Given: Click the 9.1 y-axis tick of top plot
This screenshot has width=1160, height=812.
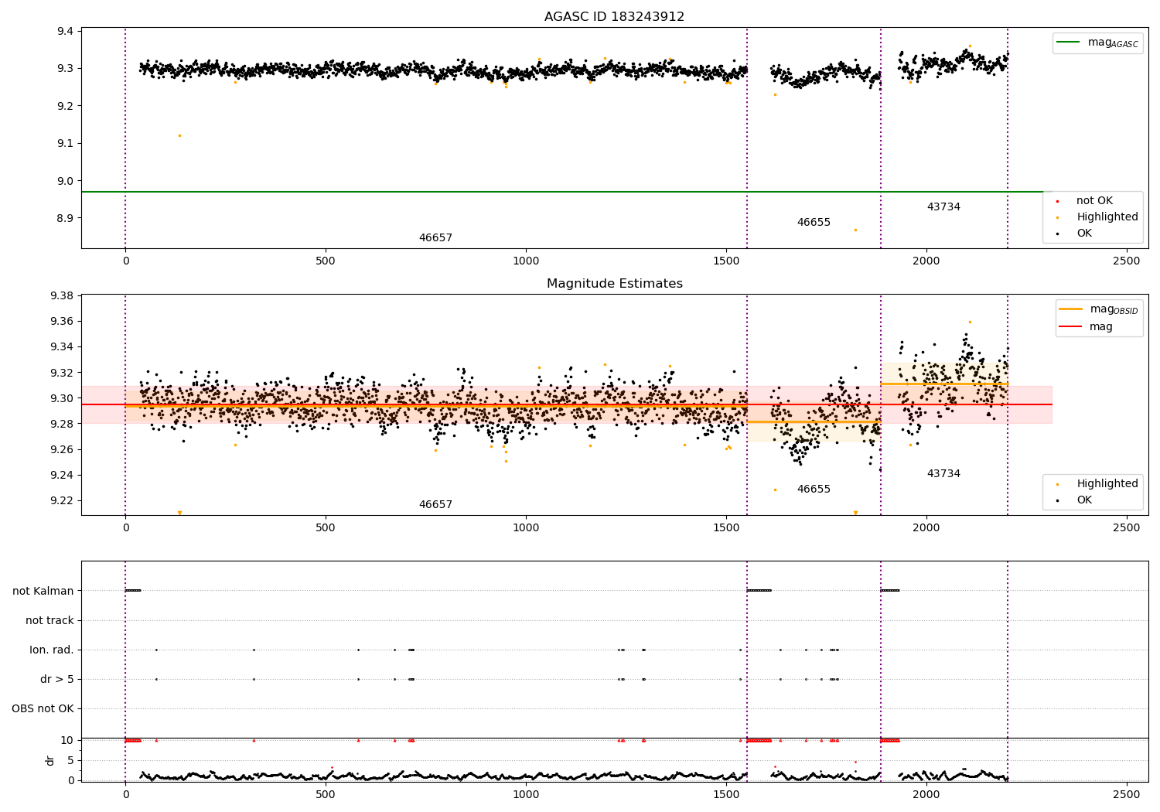Looking at the screenshot, I should 64,144.
